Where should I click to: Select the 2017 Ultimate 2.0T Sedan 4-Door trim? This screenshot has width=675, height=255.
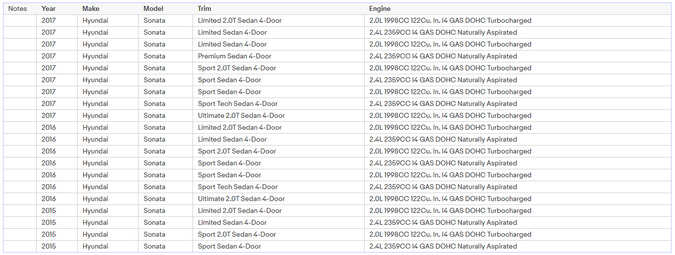pyautogui.click(x=241, y=115)
